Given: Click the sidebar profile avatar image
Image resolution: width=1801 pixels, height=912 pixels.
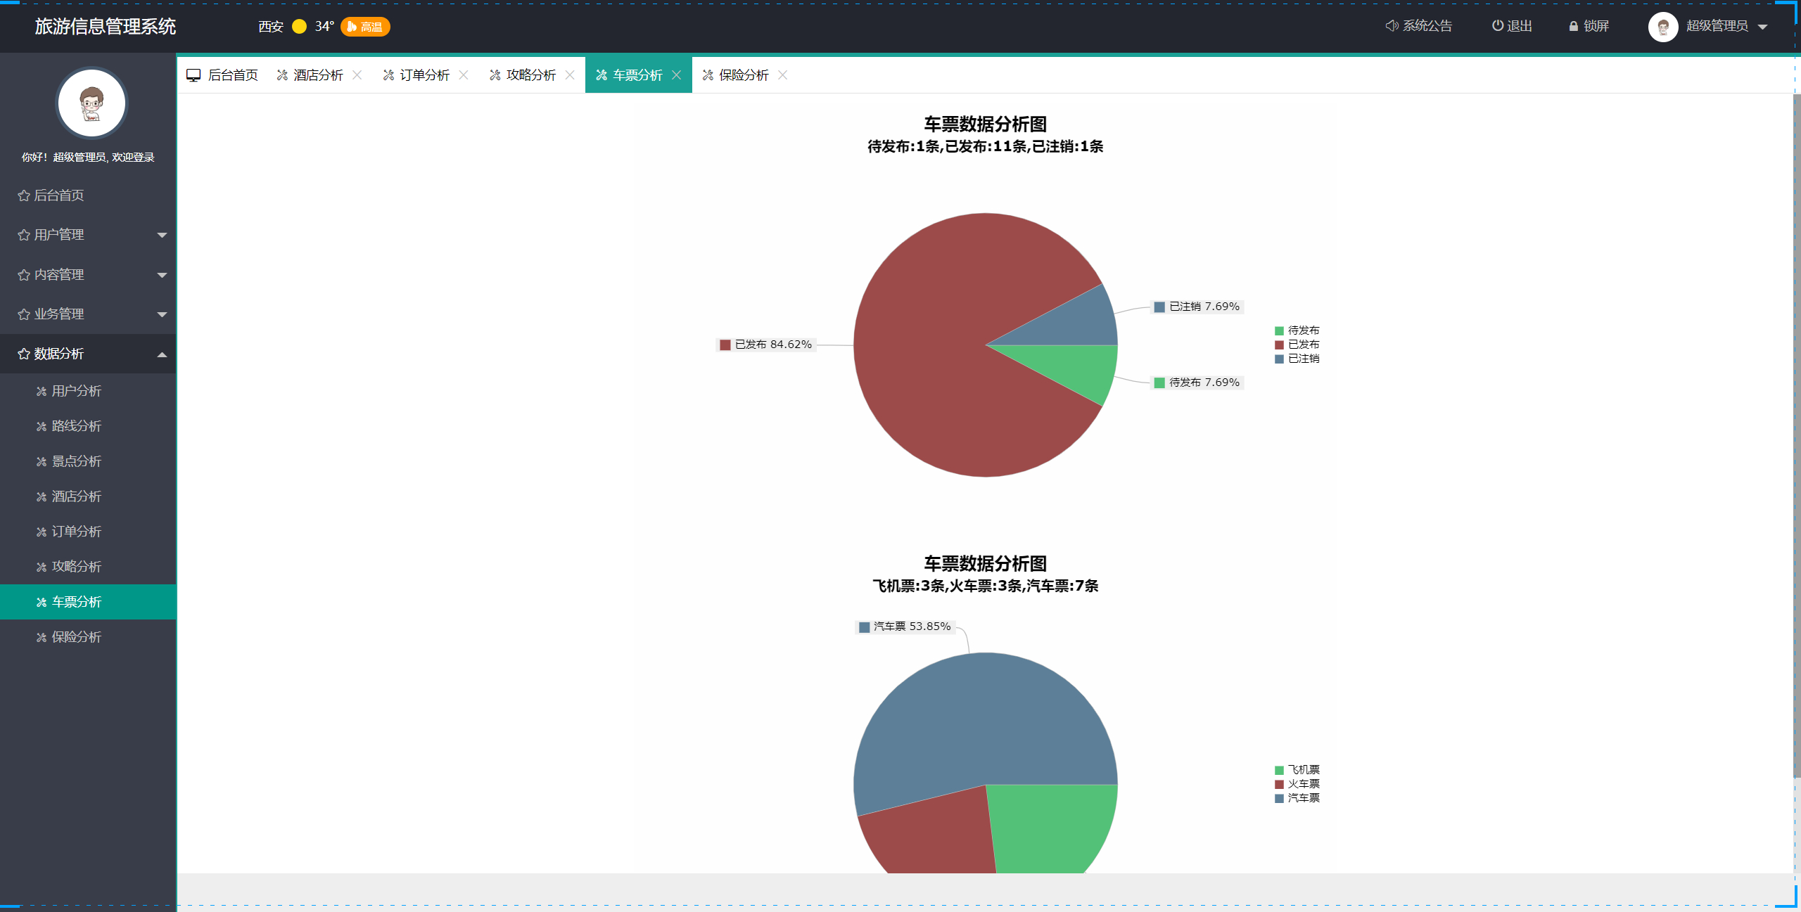Looking at the screenshot, I should click(91, 103).
